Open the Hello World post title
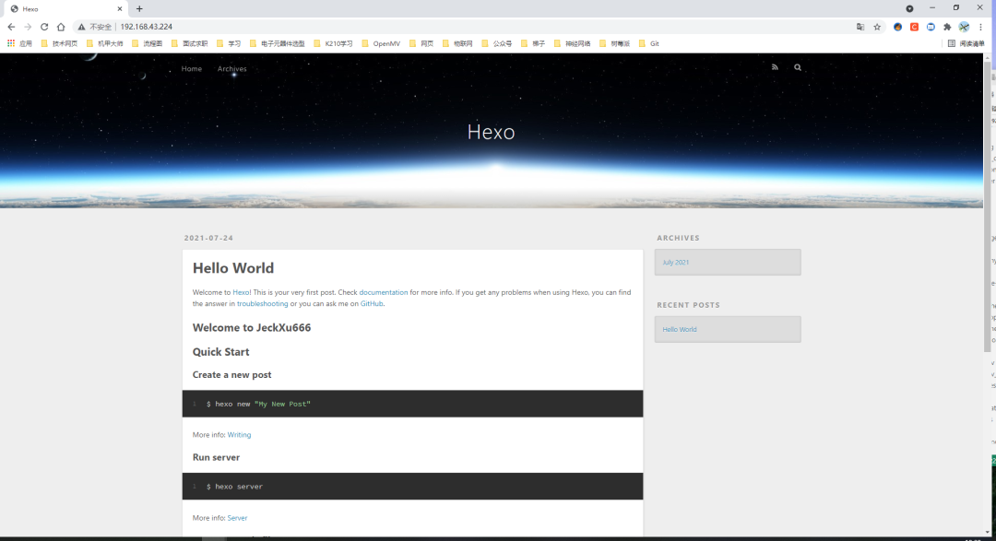This screenshot has width=996, height=541. point(233,268)
